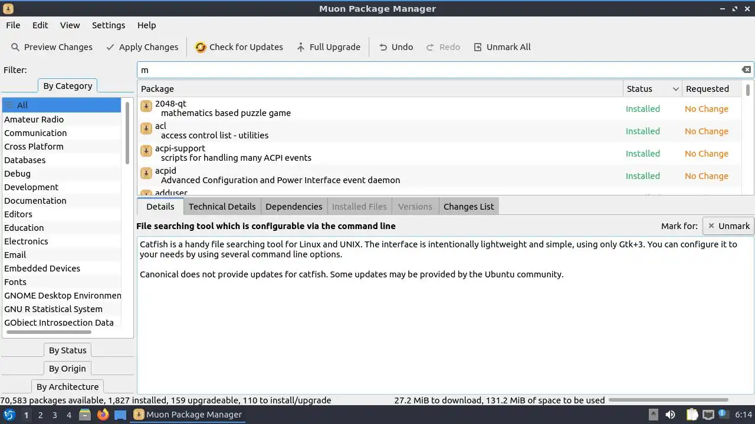Sort by the Package column header

[x=380, y=89]
